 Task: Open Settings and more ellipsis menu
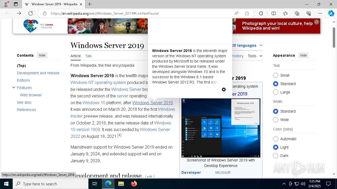320,13
